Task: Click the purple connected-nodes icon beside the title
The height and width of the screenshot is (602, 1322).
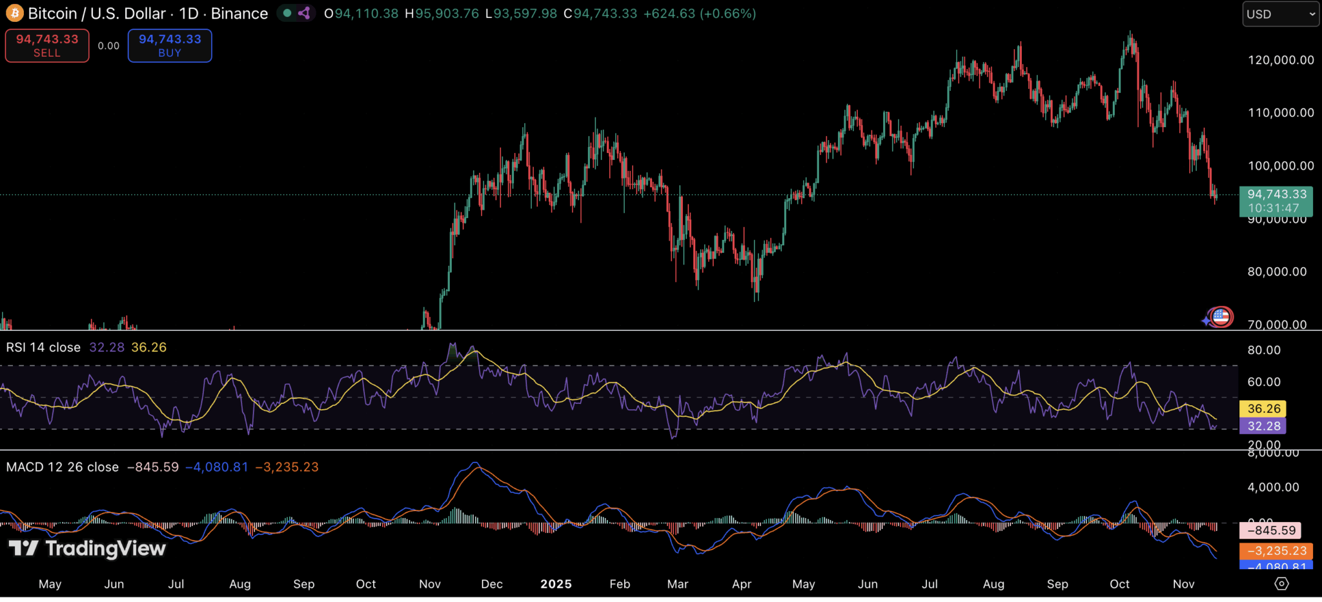Action: (x=304, y=13)
